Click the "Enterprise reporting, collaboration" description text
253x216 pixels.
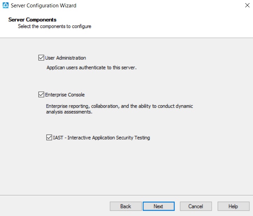click(119, 106)
